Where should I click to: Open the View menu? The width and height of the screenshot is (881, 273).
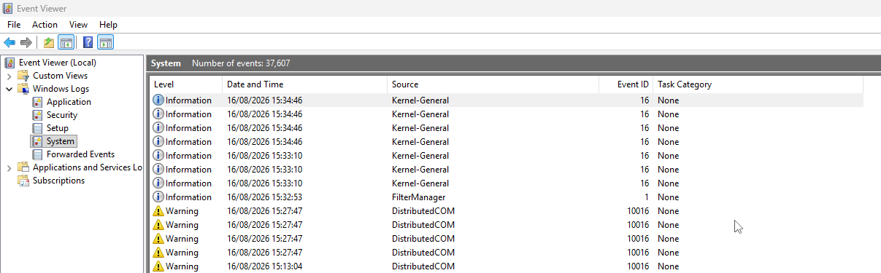pyautogui.click(x=78, y=25)
